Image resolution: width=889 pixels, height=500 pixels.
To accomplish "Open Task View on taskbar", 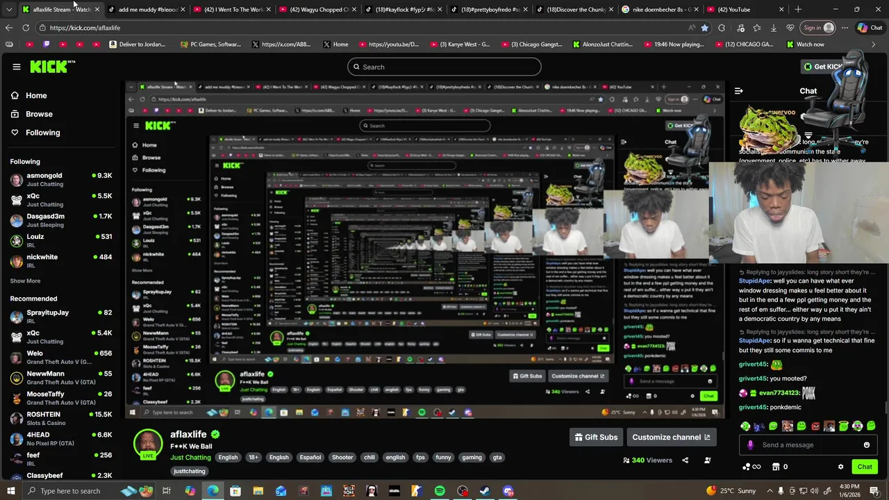I will (x=167, y=491).
